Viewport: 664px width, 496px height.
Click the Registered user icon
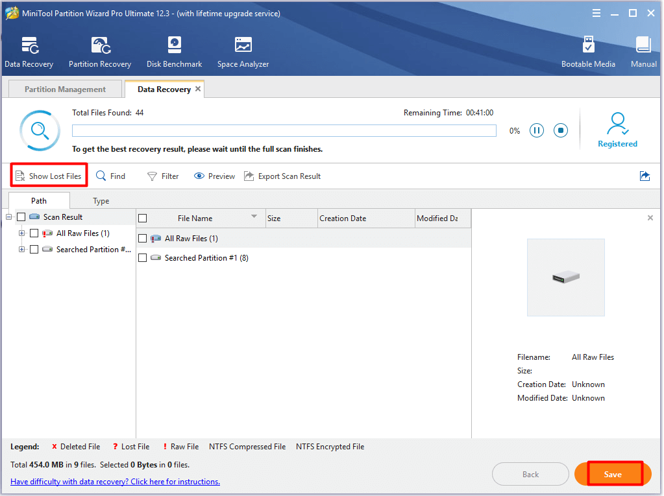coord(618,123)
